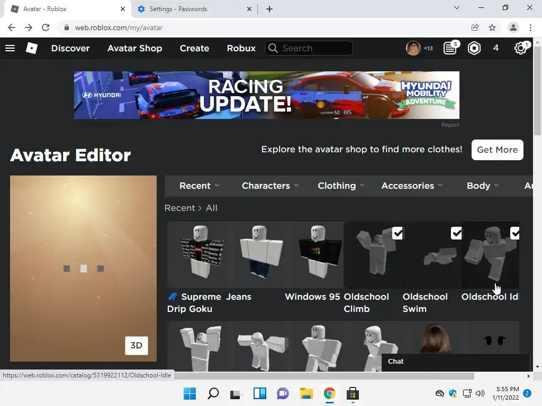This screenshot has width=542, height=406.
Task: Open Microsoft Store from the taskbar
Action: tap(353, 393)
